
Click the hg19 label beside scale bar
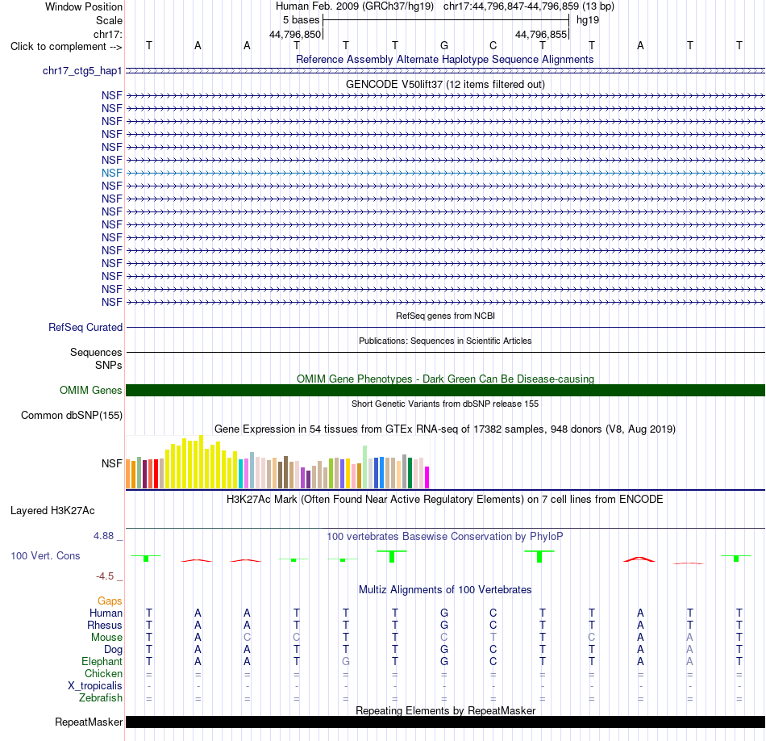pos(588,20)
